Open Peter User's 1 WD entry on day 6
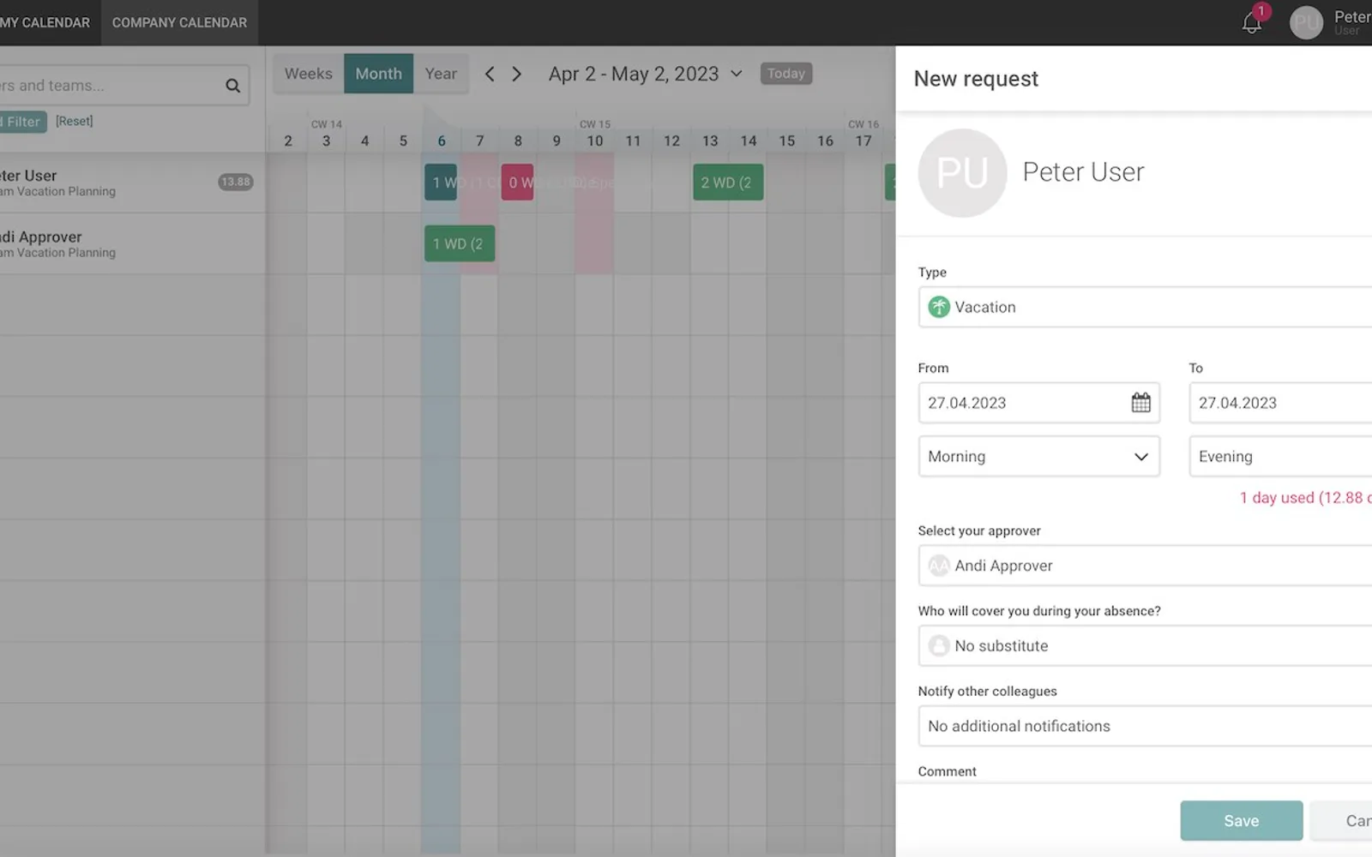 click(x=441, y=183)
